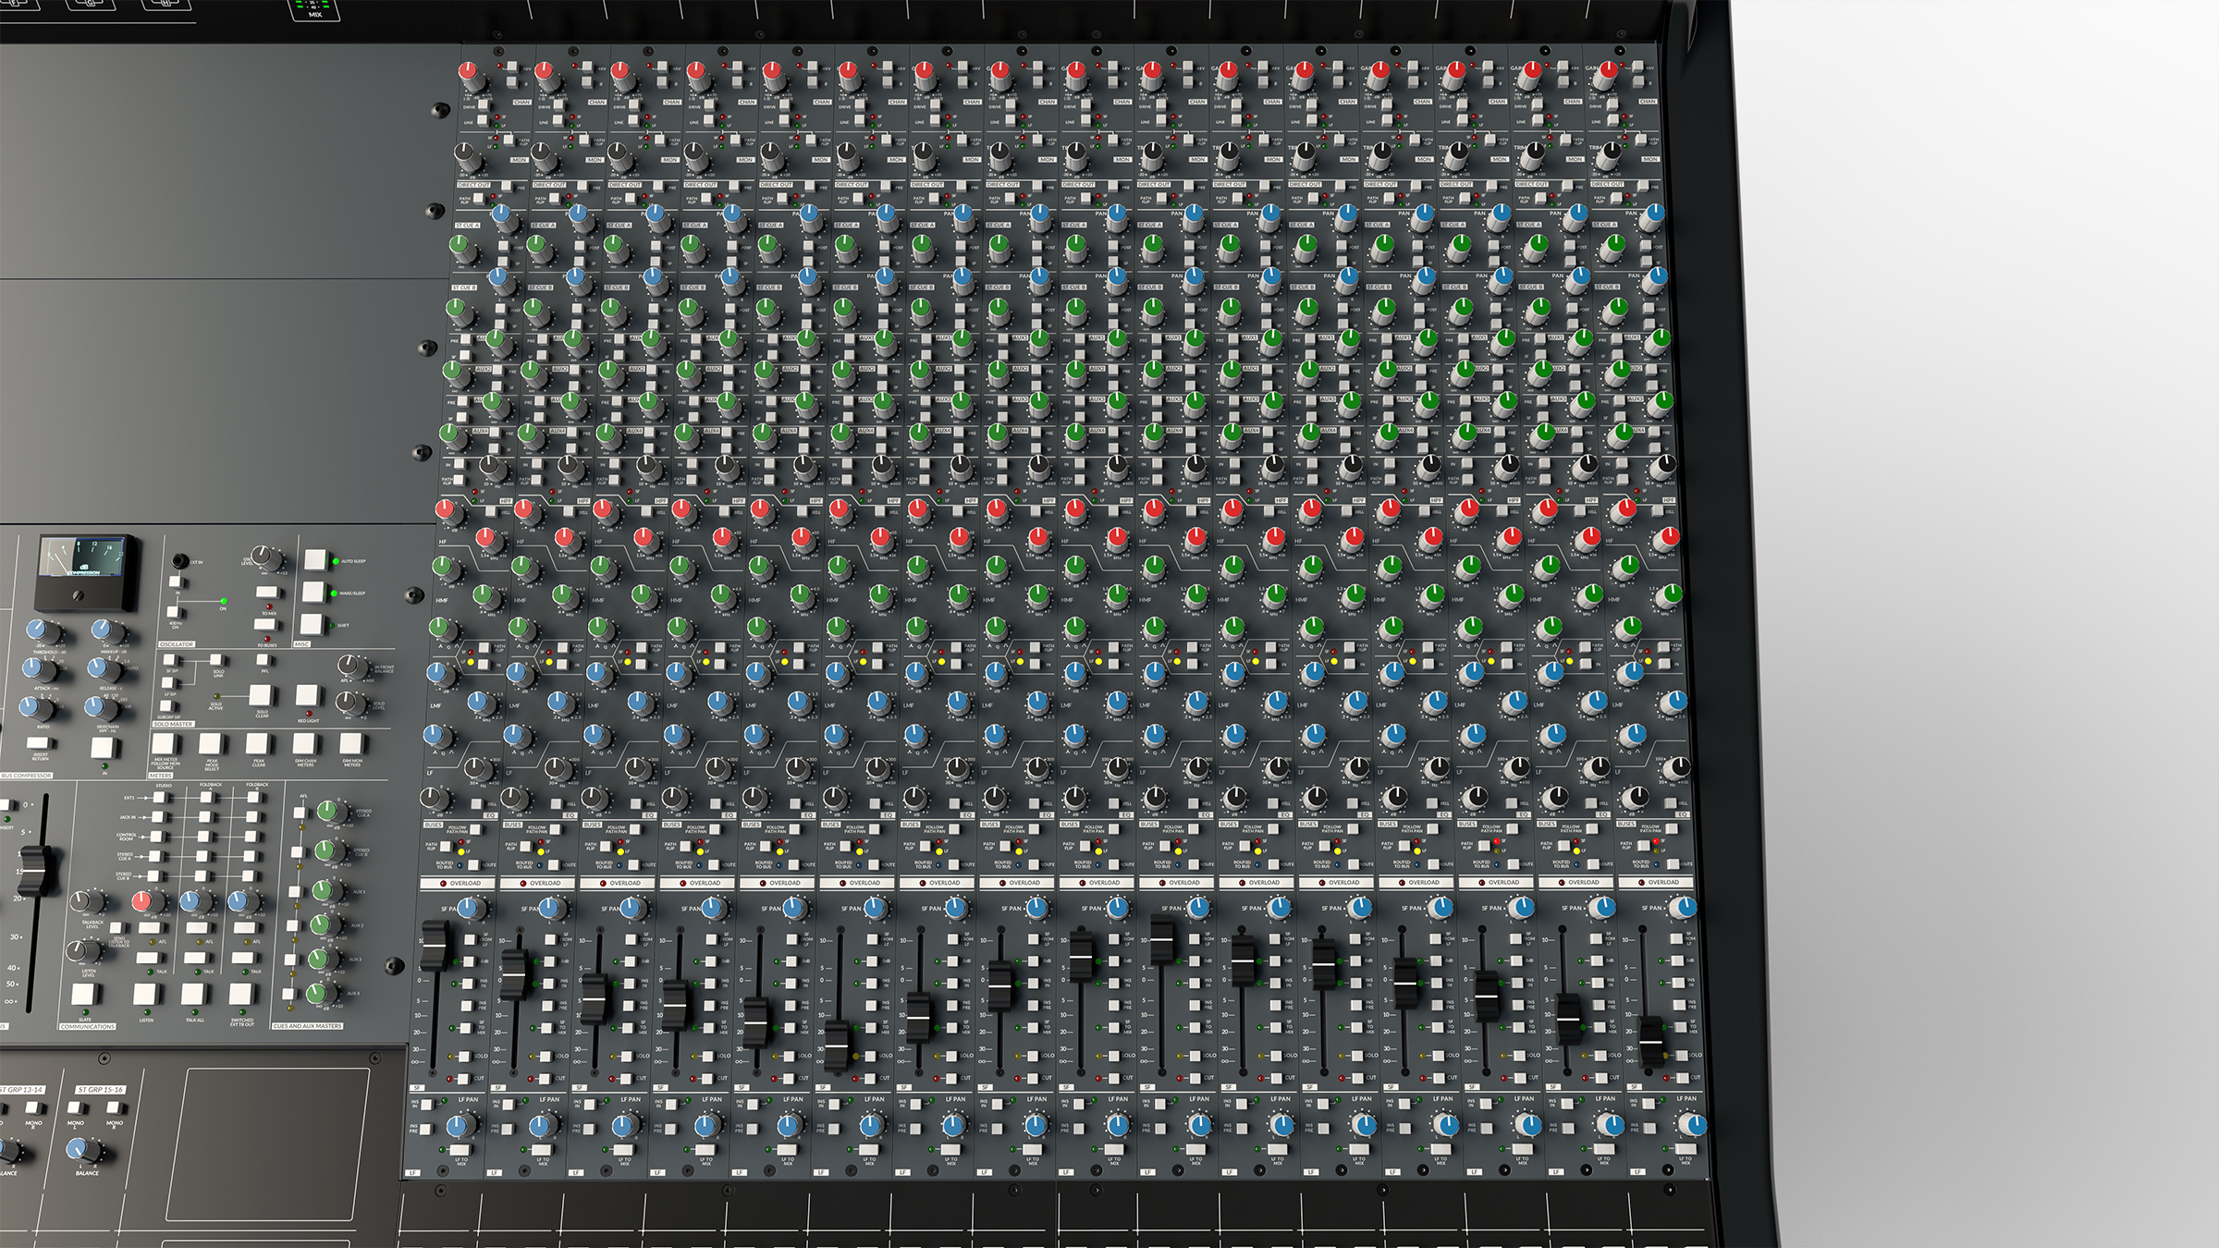The width and height of the screenshot is (2219, 1248).
Task: Select the red GAIN knob on the first channel
Action: (467, 69)
